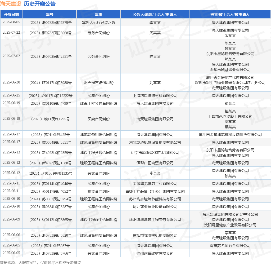
Task: Click the defendant name "张某某"
Action: click(230, 103)
